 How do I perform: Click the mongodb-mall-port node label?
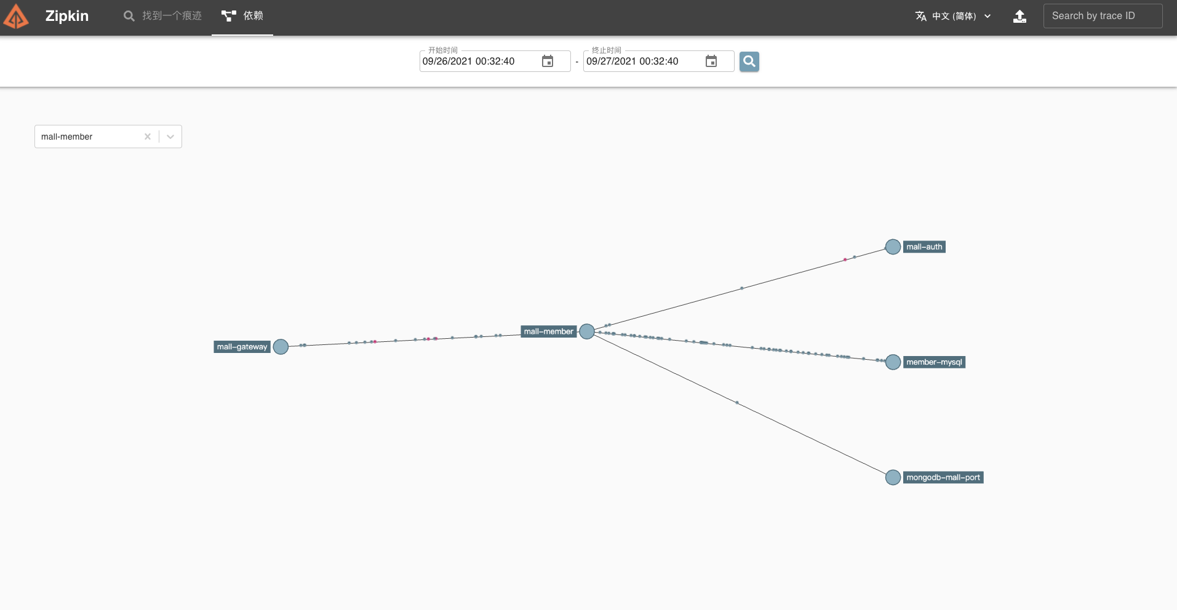pos(943,477)
